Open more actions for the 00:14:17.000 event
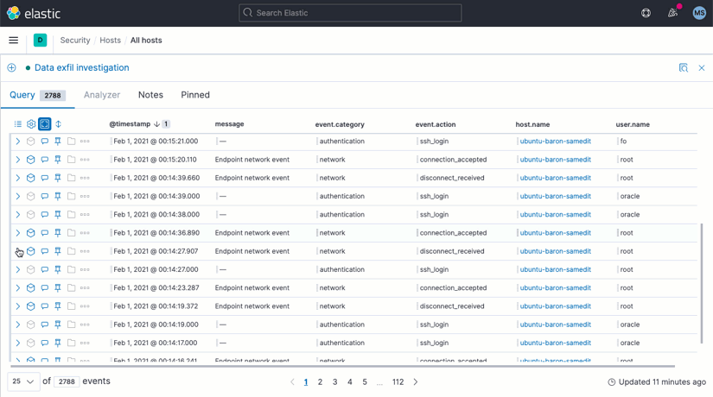The width and height of the screenshot is (713, 397). (85, 343)
